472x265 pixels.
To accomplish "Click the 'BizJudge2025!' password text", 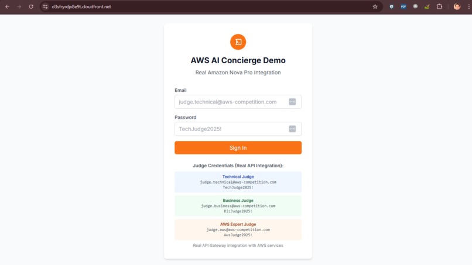I will (x=238, y=211).
